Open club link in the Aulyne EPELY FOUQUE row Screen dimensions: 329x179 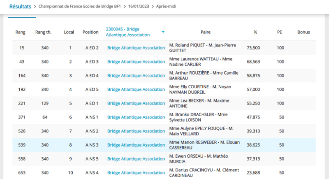(136, 131)
